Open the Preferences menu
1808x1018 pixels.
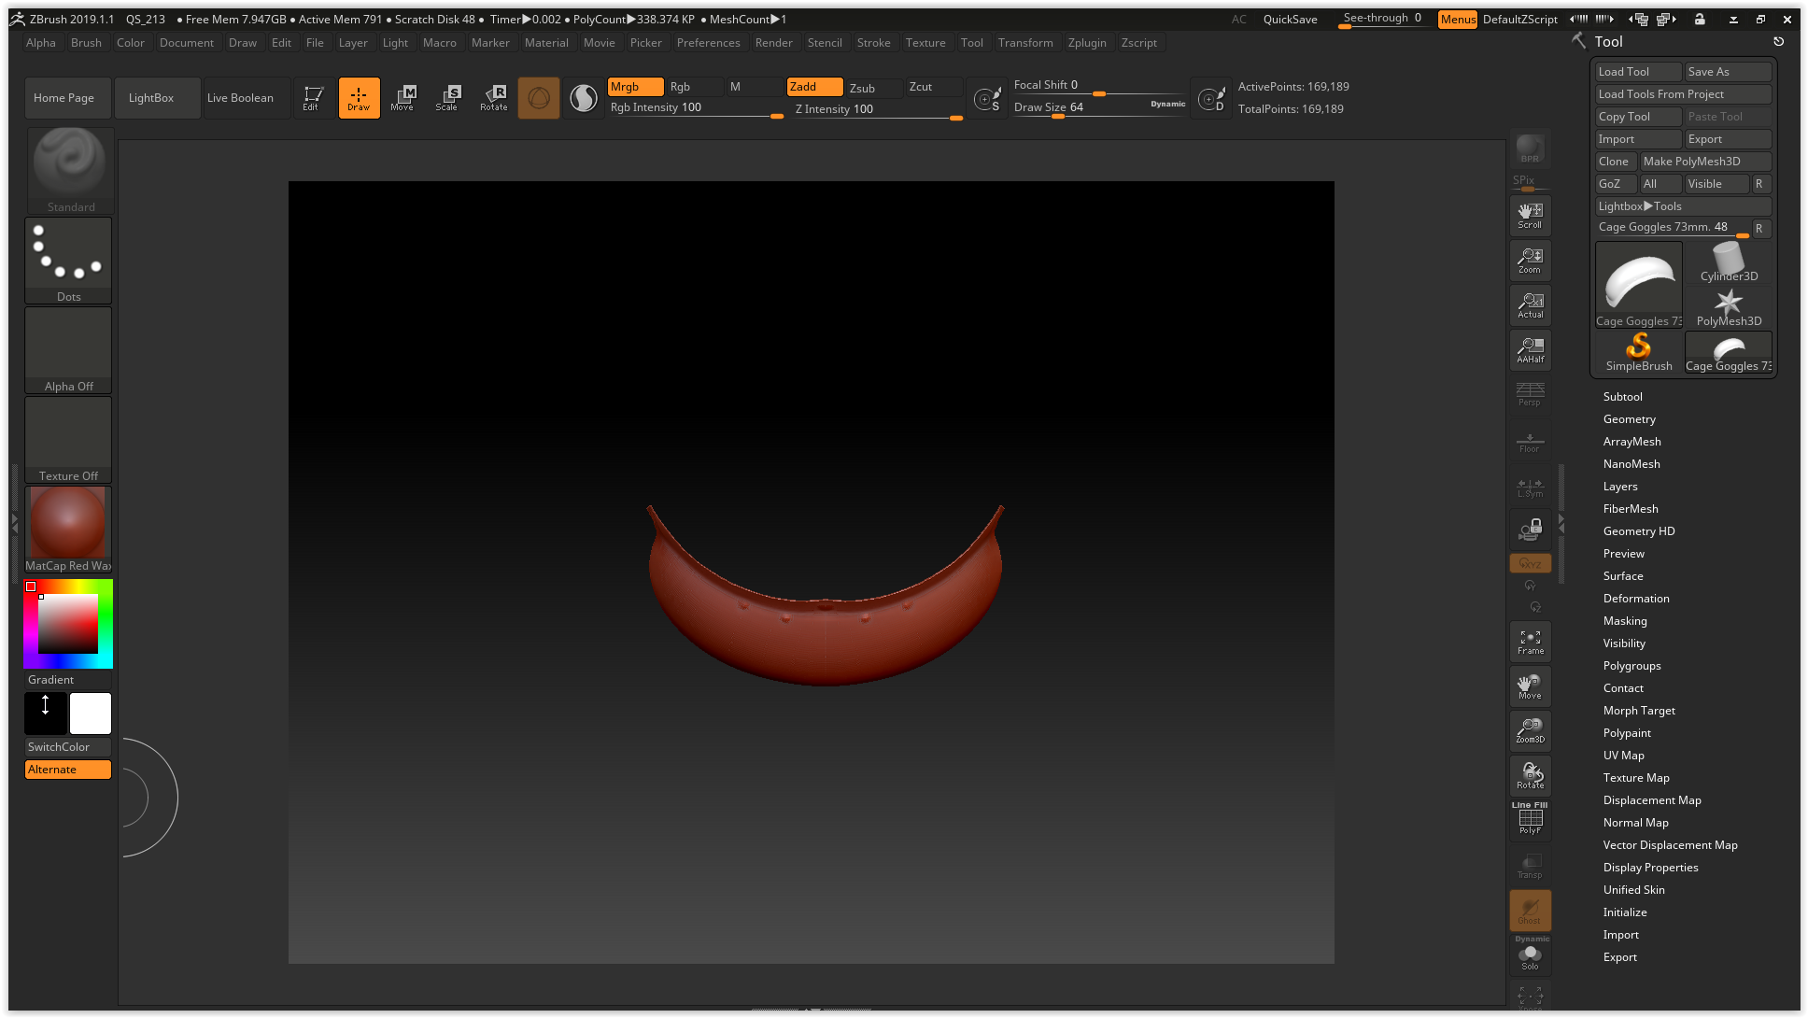(708, 43)
